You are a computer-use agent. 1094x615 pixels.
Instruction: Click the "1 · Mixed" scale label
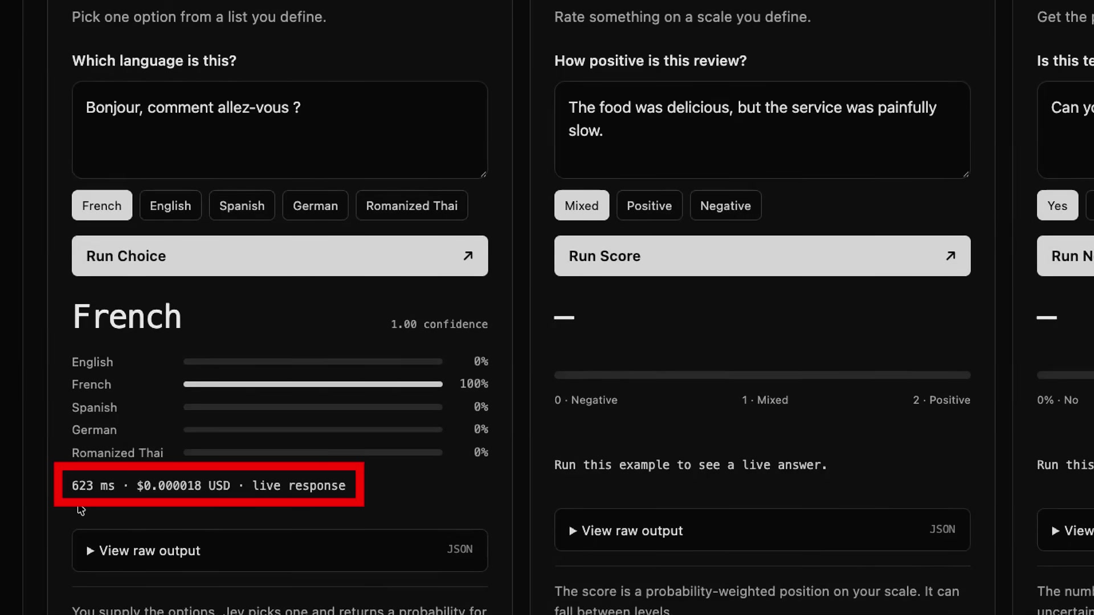765,400
